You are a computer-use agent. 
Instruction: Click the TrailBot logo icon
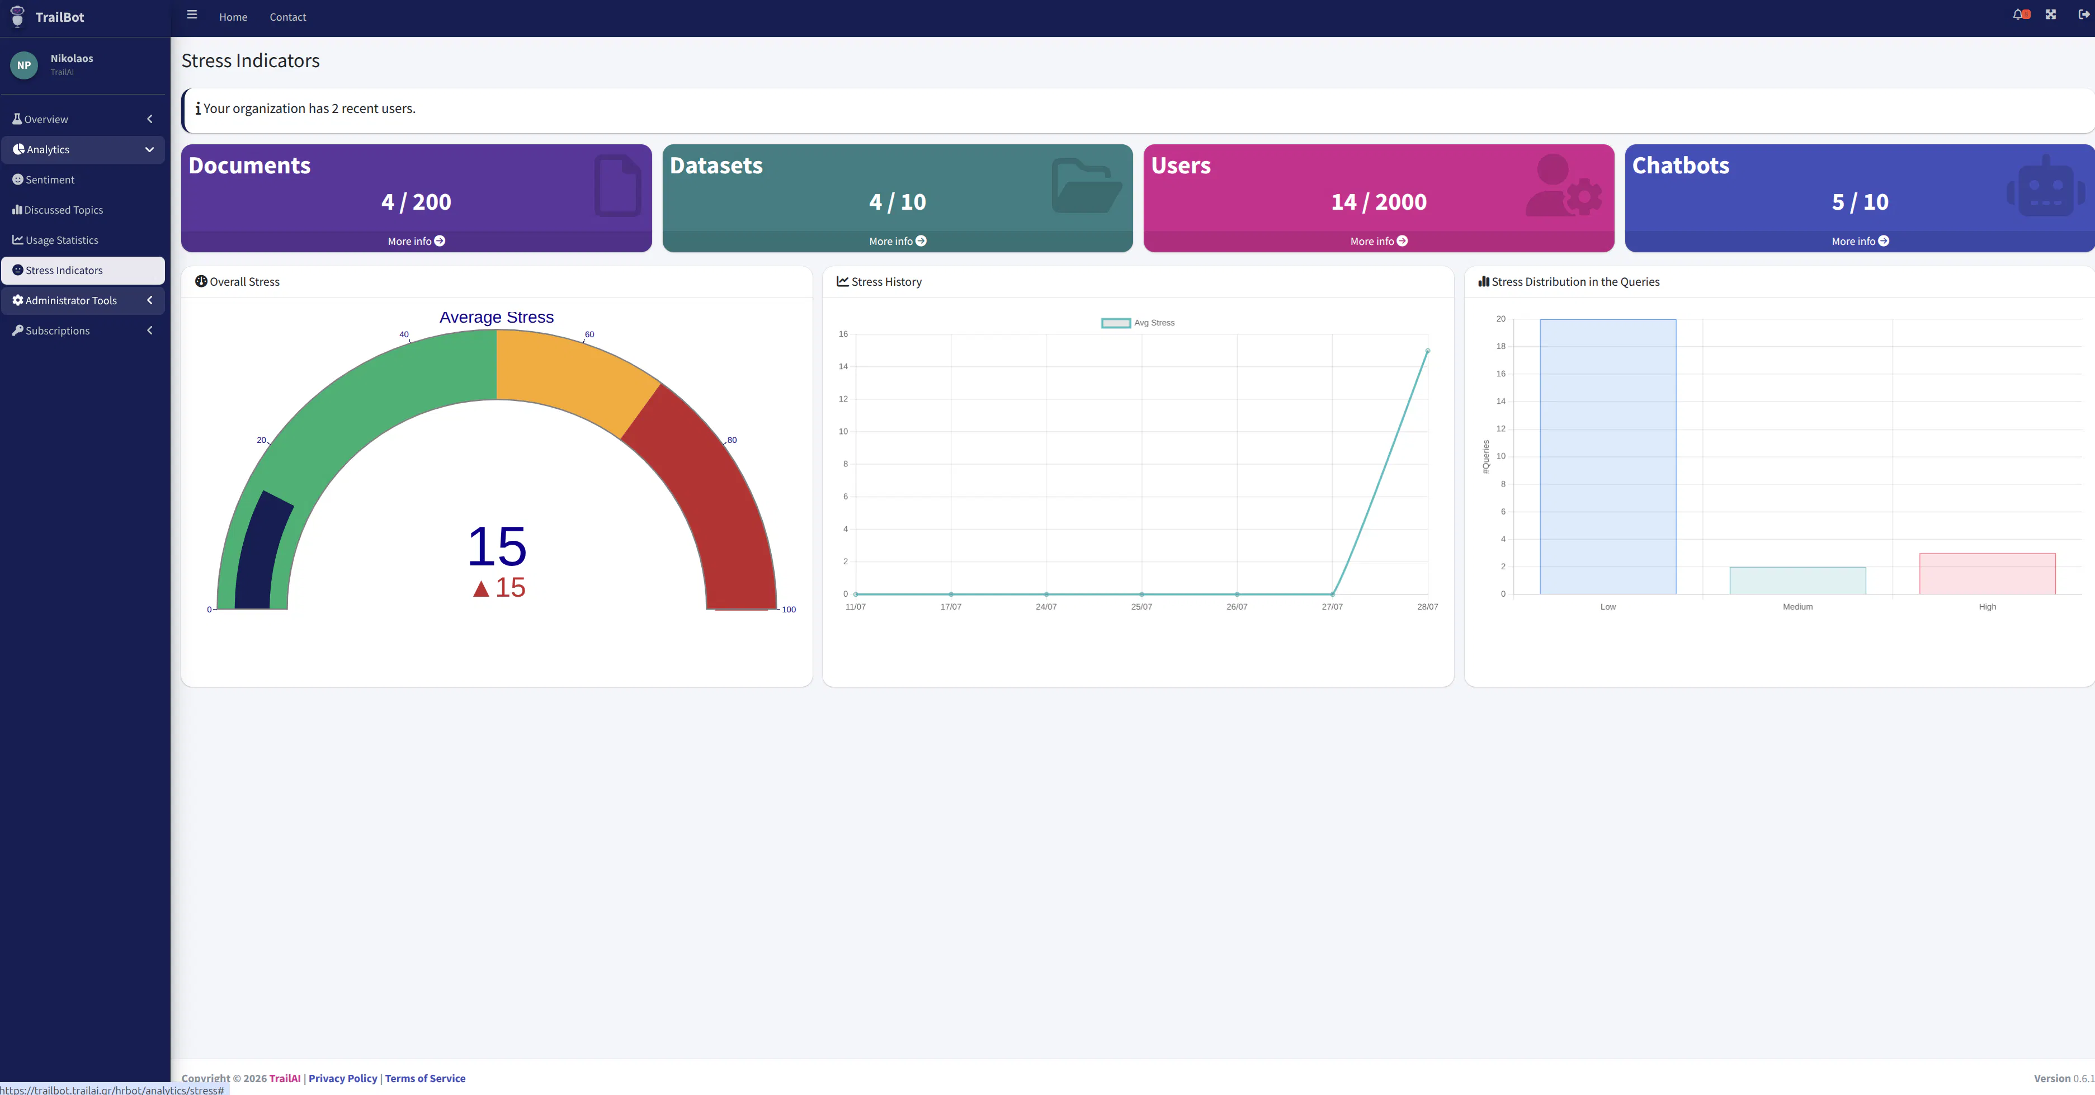coord(17,16)
